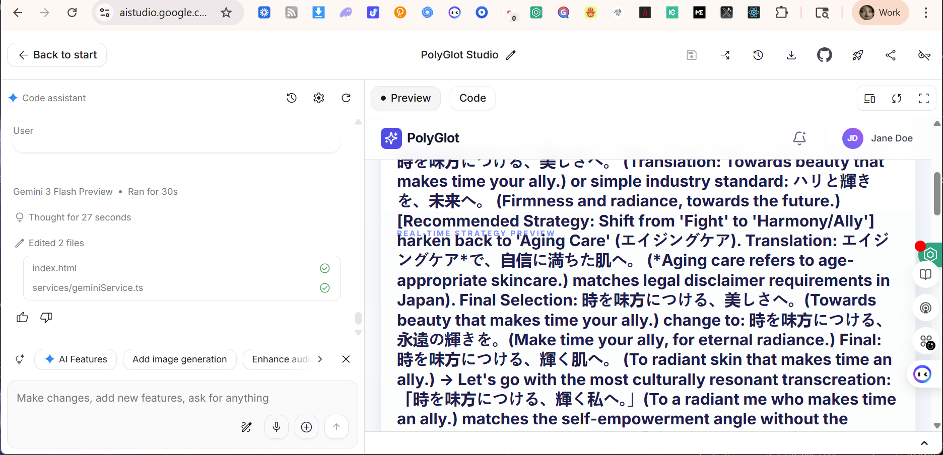
Task: Click the RSS feed extension icon
Action: [x=291, y=13]
